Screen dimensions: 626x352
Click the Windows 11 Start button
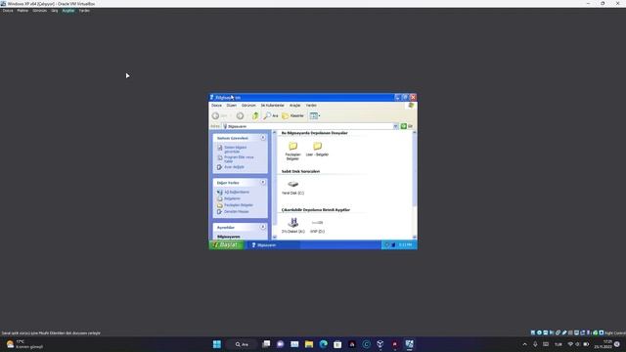pos(217,344)
